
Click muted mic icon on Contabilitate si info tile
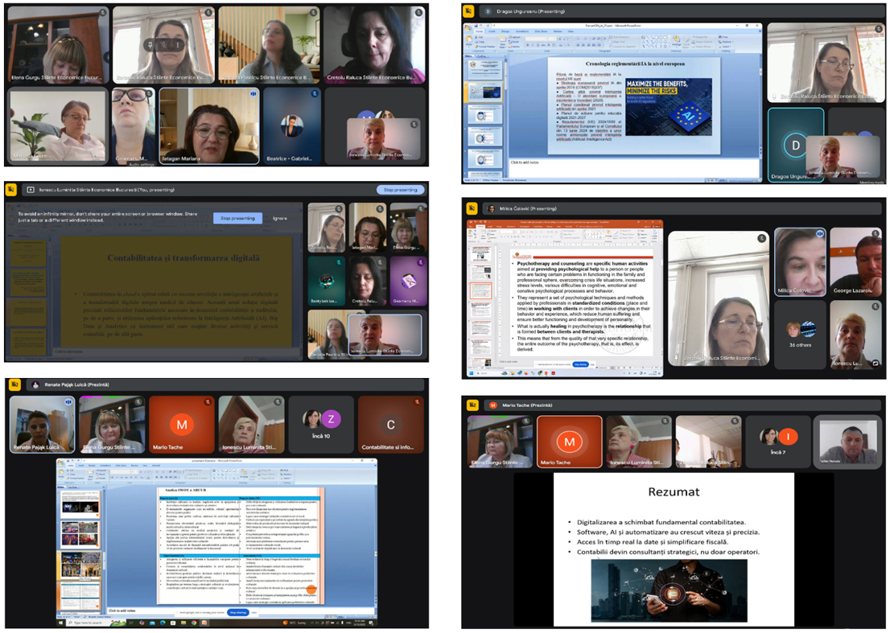(x=417, y=401)
